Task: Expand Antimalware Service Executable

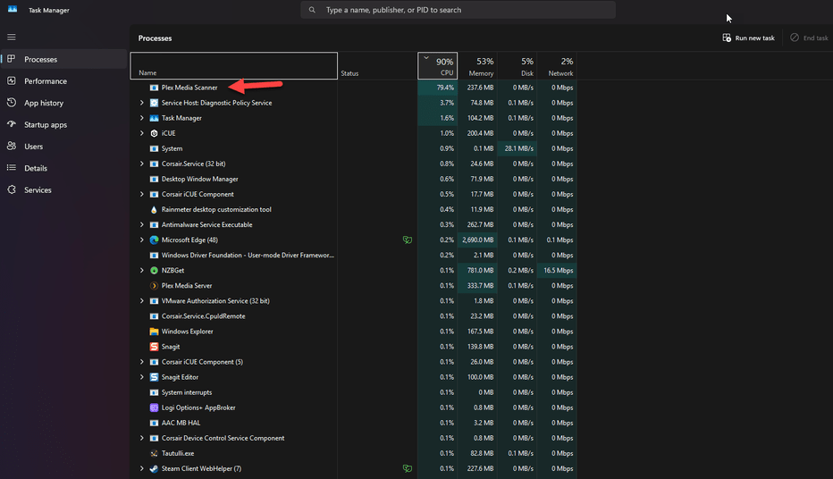Action: (x=142, y=224)
